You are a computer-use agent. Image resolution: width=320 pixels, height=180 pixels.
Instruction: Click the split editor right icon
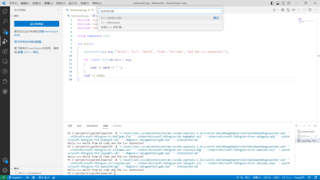[x=310, y=10]
